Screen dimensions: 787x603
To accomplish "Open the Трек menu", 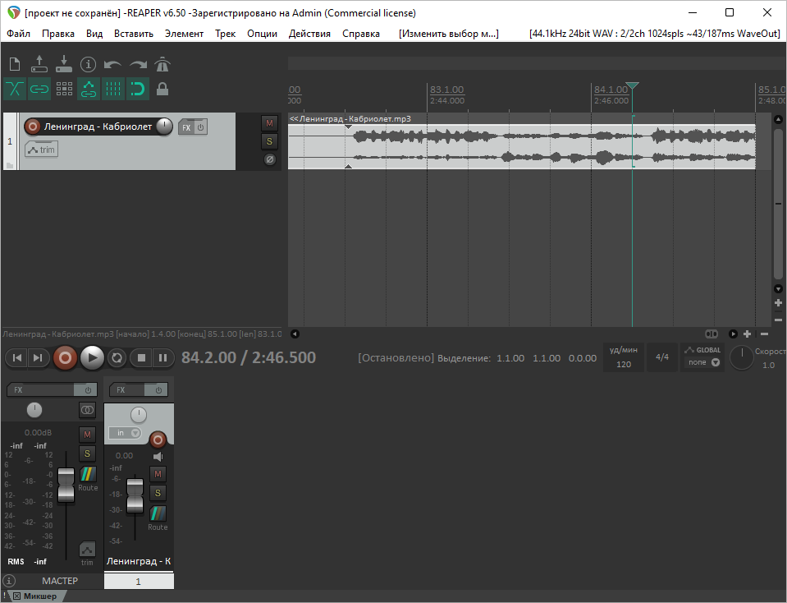I will pos(225,34).
